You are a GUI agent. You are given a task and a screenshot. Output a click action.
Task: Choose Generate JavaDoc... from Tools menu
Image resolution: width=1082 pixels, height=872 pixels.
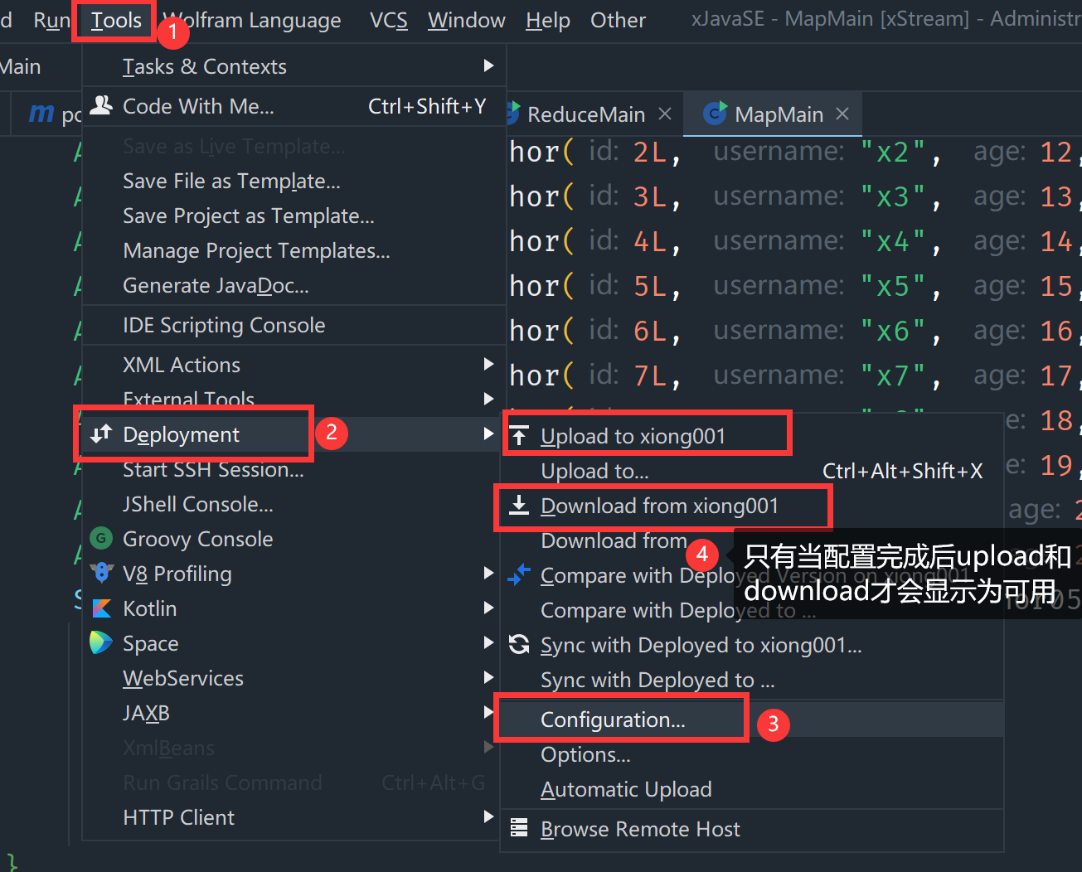216,285
